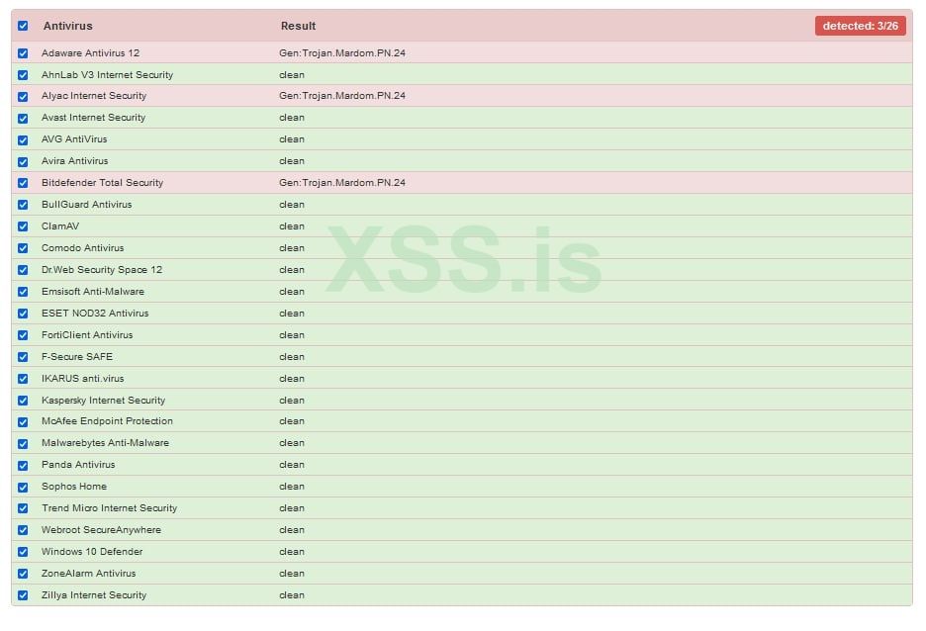The width and height of the screenshot is (926, 631).
Task: Toggle the ClamAV checkbox
Action: click(x=23, y=226)
